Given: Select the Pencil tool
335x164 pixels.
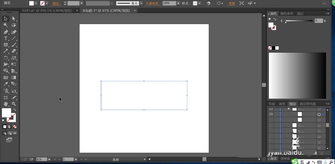Looking at the screenshot, I should click(x=6, y=51).
